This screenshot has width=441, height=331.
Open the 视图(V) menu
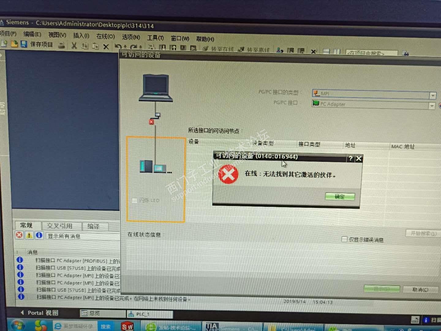coord(57,35)
